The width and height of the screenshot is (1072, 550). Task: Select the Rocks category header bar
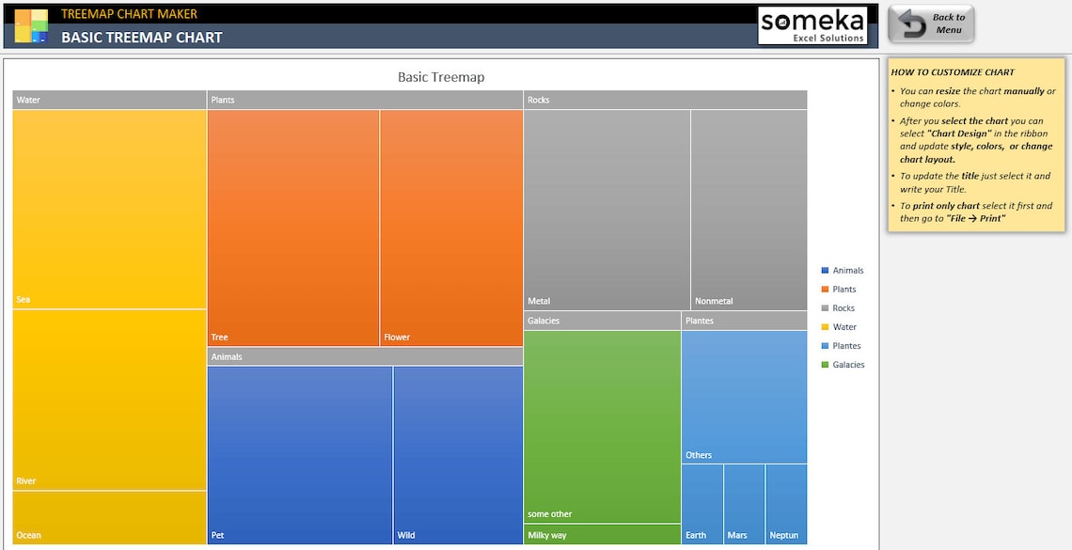click(x=665, y=100)
